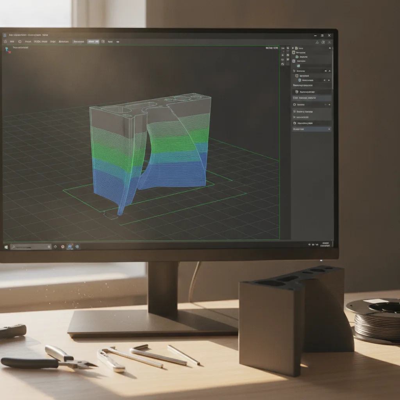Image resolution: width=400 pixels, height=400 pixels.
Task: Collapse the settings panel with top chevron
Action: [330, 48]
